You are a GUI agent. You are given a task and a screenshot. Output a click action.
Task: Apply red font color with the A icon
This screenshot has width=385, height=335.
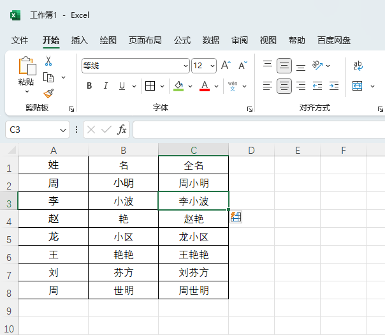pos(205,86)
